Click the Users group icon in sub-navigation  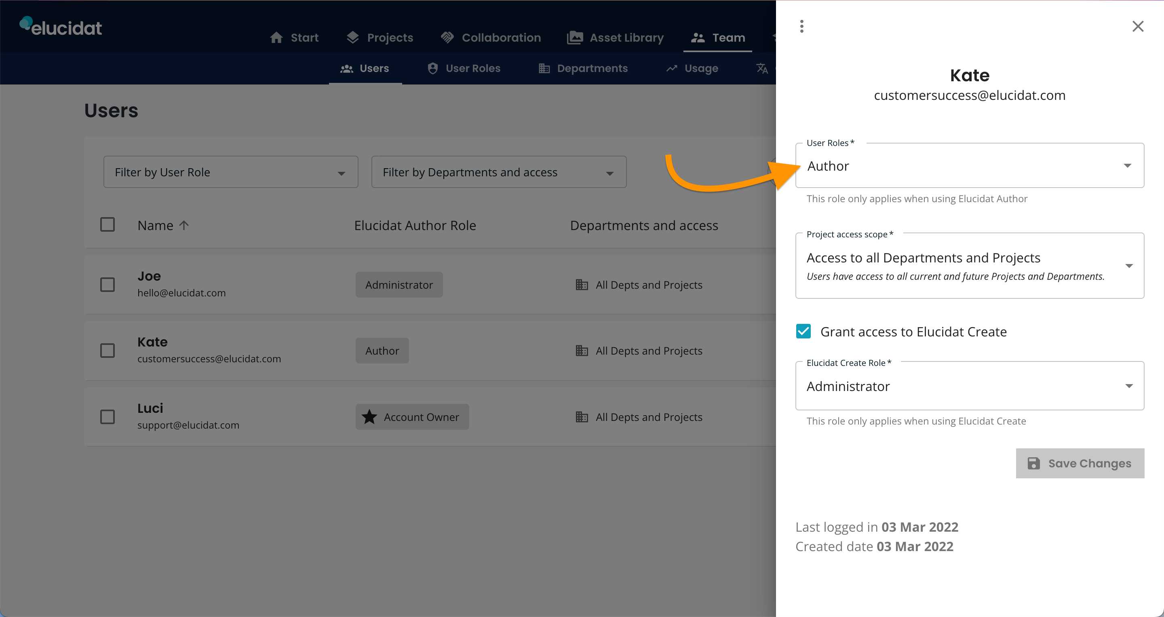[x=347, y=68]
